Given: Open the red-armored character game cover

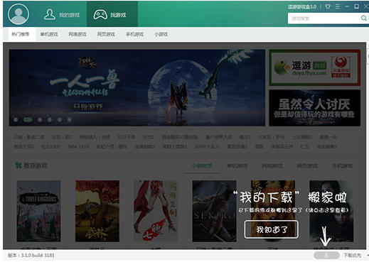Looking at the screenshot, I should (156, 211).
